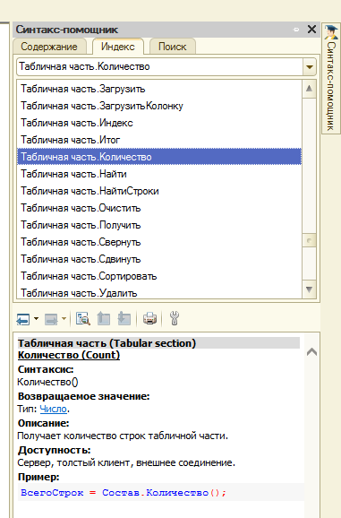Open settings with the wrench icon

coord(175,319)
